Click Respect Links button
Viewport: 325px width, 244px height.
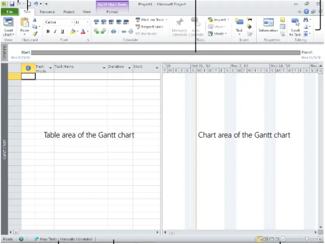tap(149, 27)
